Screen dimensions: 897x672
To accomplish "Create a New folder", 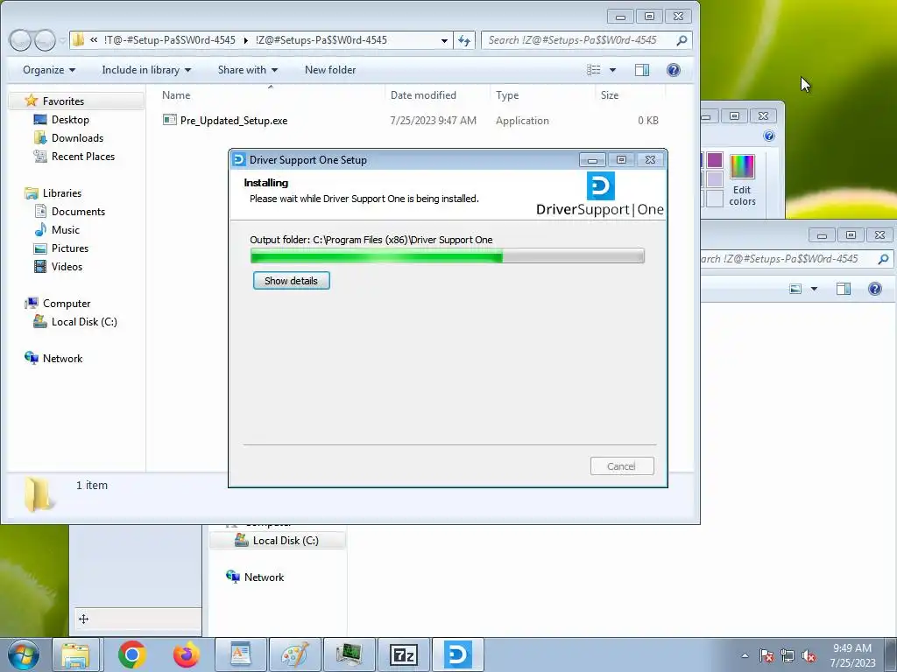I will click(330, 70).
